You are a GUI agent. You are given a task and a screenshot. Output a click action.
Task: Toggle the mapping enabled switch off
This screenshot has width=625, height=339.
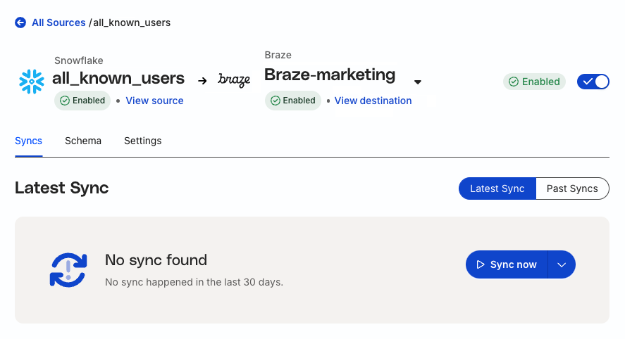point(593,82)
